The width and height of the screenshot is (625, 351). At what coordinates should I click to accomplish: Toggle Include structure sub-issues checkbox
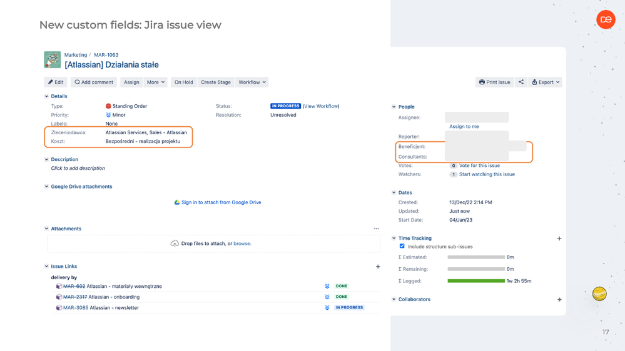tap(402, 246)
